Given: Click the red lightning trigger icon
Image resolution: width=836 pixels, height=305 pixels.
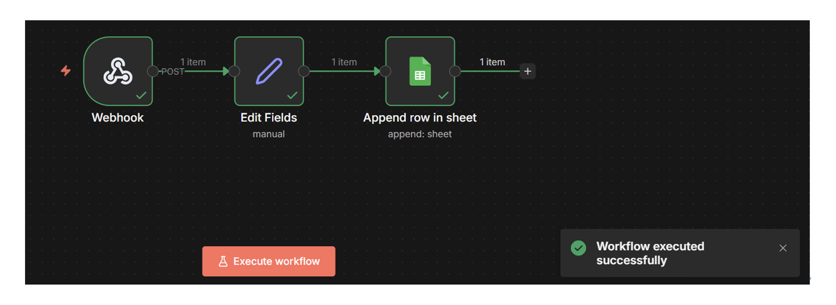Looking at the screenshot, I should point(66,70).
